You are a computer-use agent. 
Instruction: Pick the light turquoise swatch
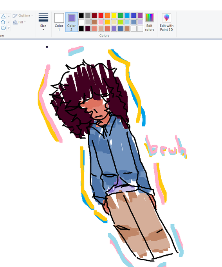tap(127, 22)
